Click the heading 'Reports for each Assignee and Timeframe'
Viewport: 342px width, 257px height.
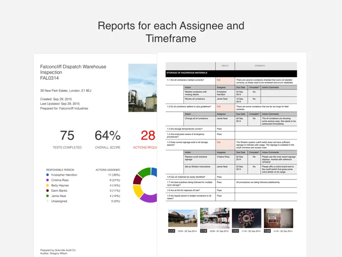[171, 32]
